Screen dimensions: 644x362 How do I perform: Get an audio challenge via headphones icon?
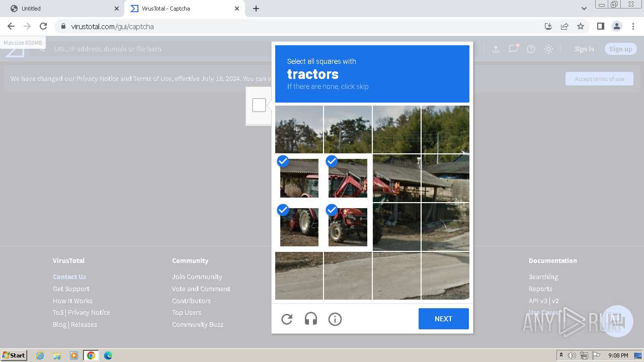[x=311, y=319]
